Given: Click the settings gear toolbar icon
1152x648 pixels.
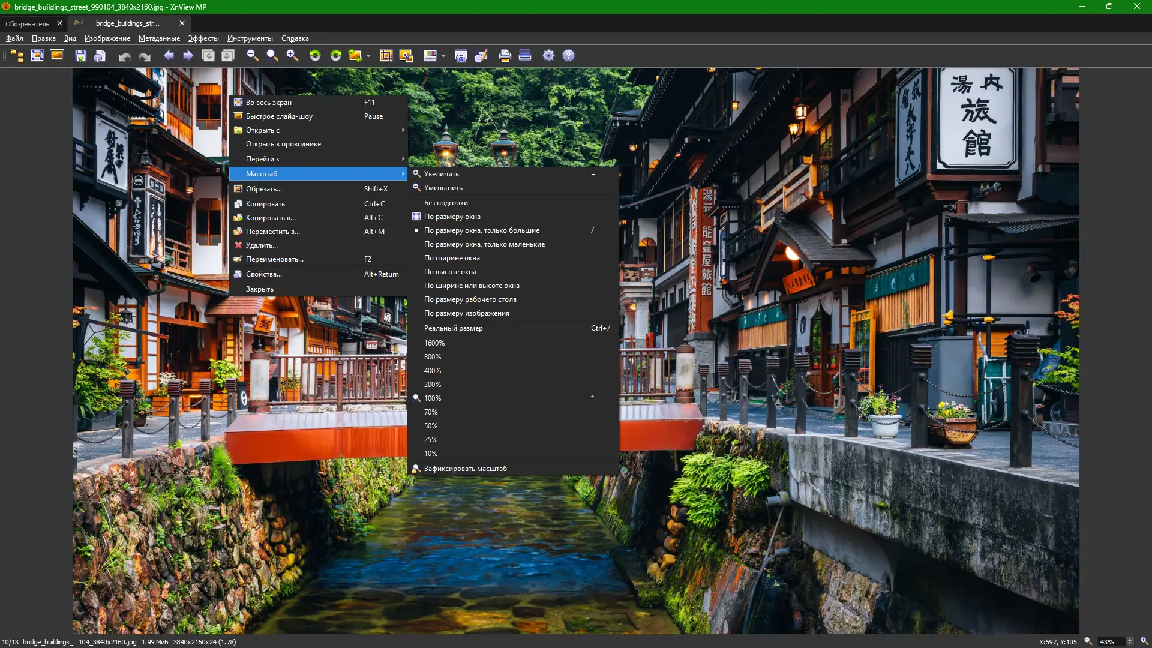Looking at the screenshot, I should (548, 56).
